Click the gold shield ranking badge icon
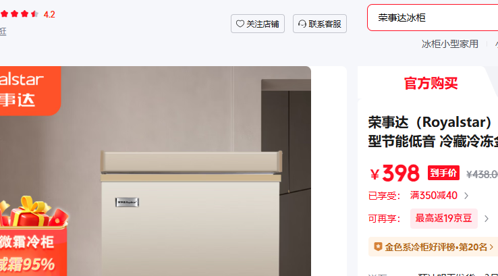This screenshot has height=276, width=498. coord(378,247)
